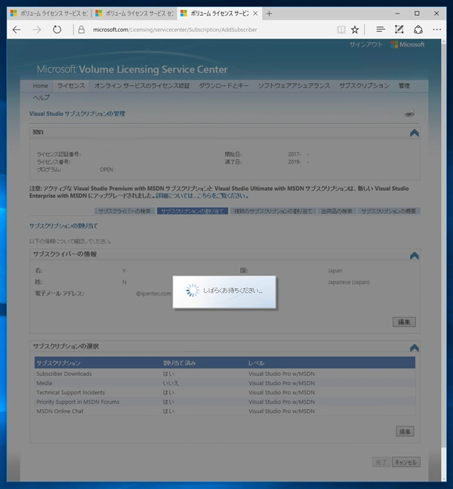The image size is (453, 489).
Task: Collapse the サブスクライバーの情報 section chevron
Action: [x=414, y=256]
